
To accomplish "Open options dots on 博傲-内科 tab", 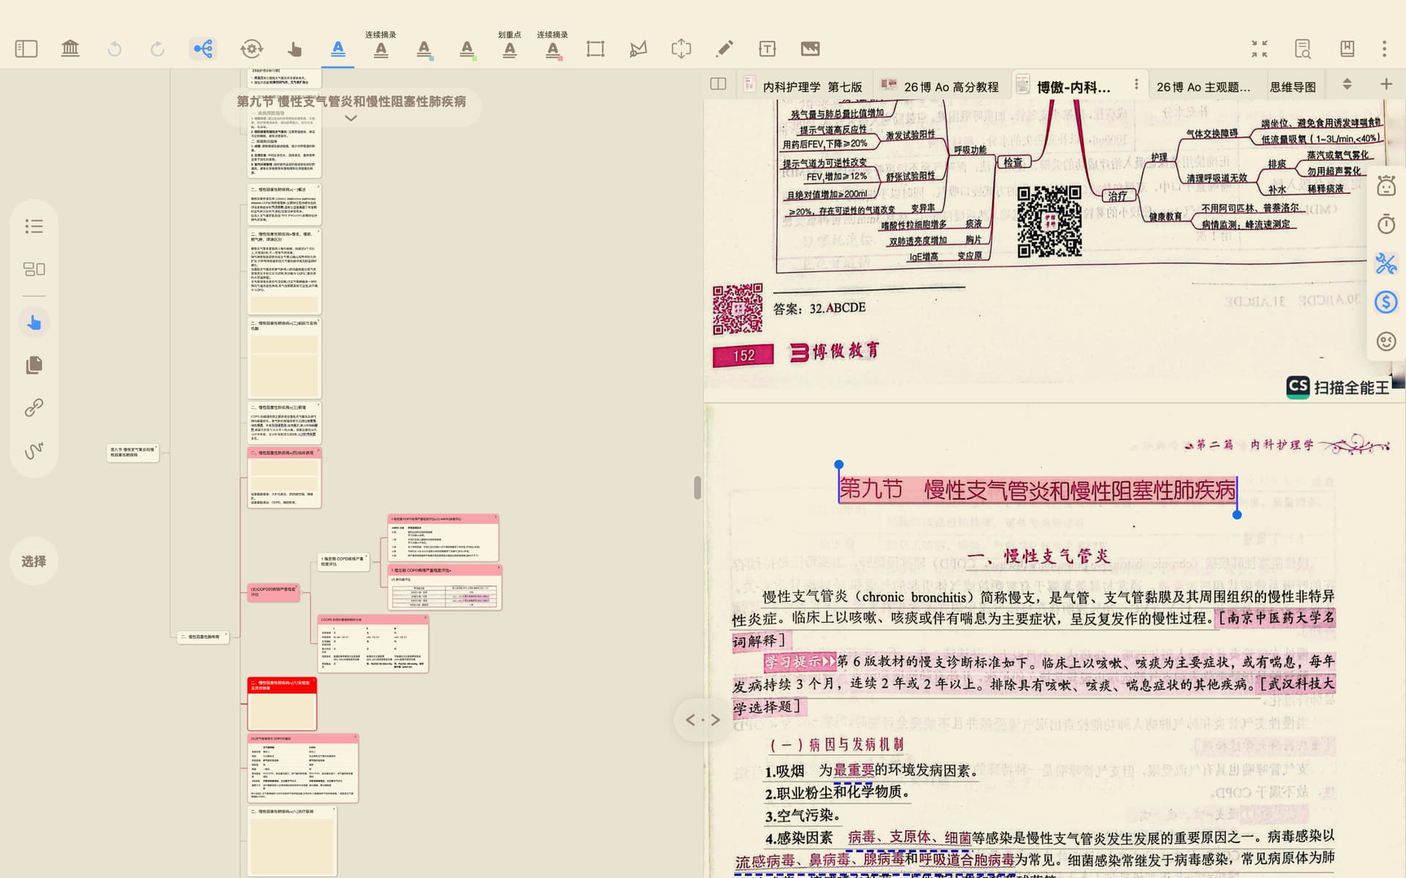I will [x=1137, y=85].
